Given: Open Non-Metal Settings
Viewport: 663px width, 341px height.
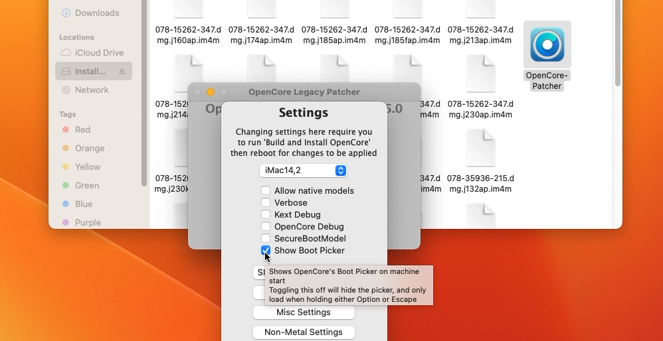Looking at the screenshot, I should click(x=304, y=332).
